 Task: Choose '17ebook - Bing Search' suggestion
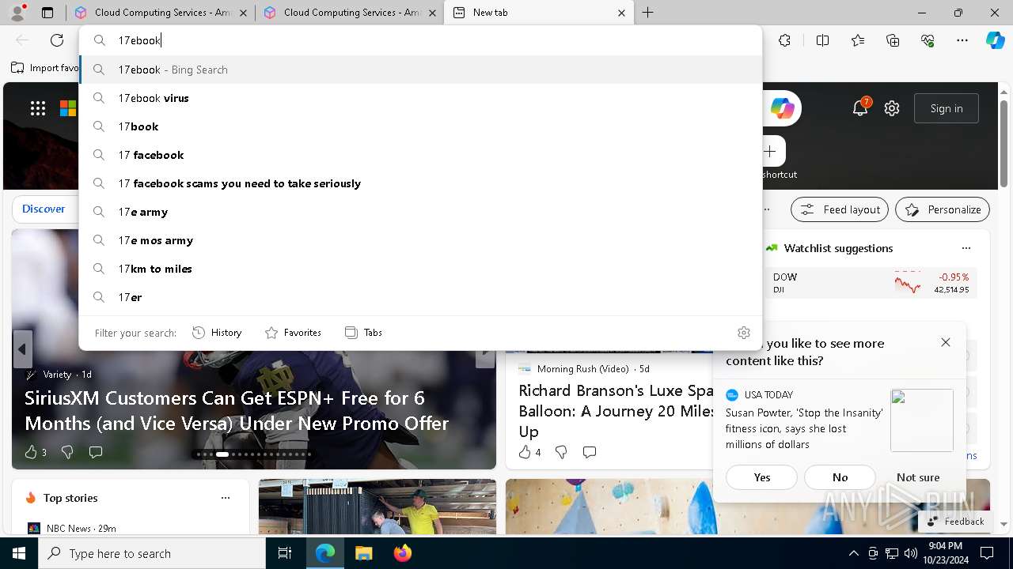(x=420, y=70)
